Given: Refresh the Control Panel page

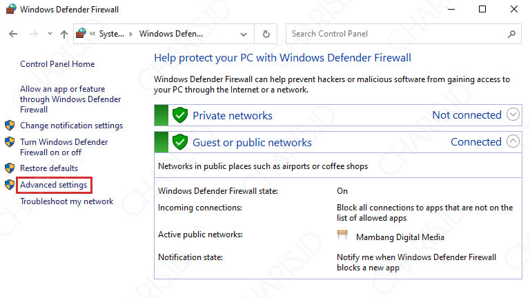Looking at the screenshot, I should pos(266,34).
